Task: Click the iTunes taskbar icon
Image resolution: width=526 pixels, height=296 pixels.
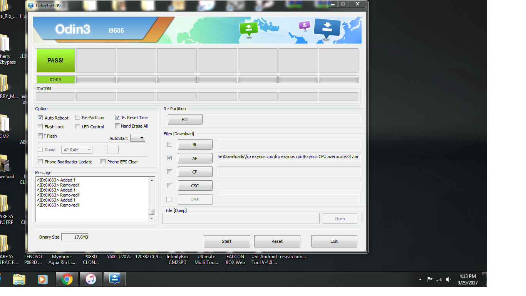Action: (x=91, y=279)
